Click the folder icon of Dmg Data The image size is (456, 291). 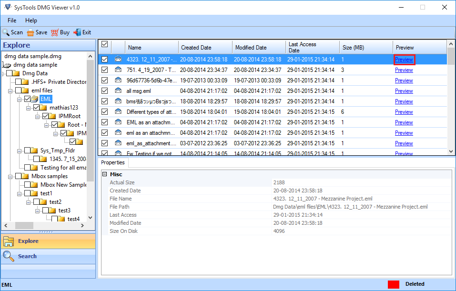[16, 73]
